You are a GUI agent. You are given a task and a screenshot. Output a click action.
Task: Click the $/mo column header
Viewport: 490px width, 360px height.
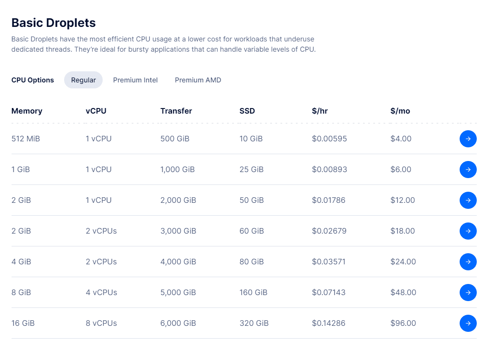click(400, 111)
